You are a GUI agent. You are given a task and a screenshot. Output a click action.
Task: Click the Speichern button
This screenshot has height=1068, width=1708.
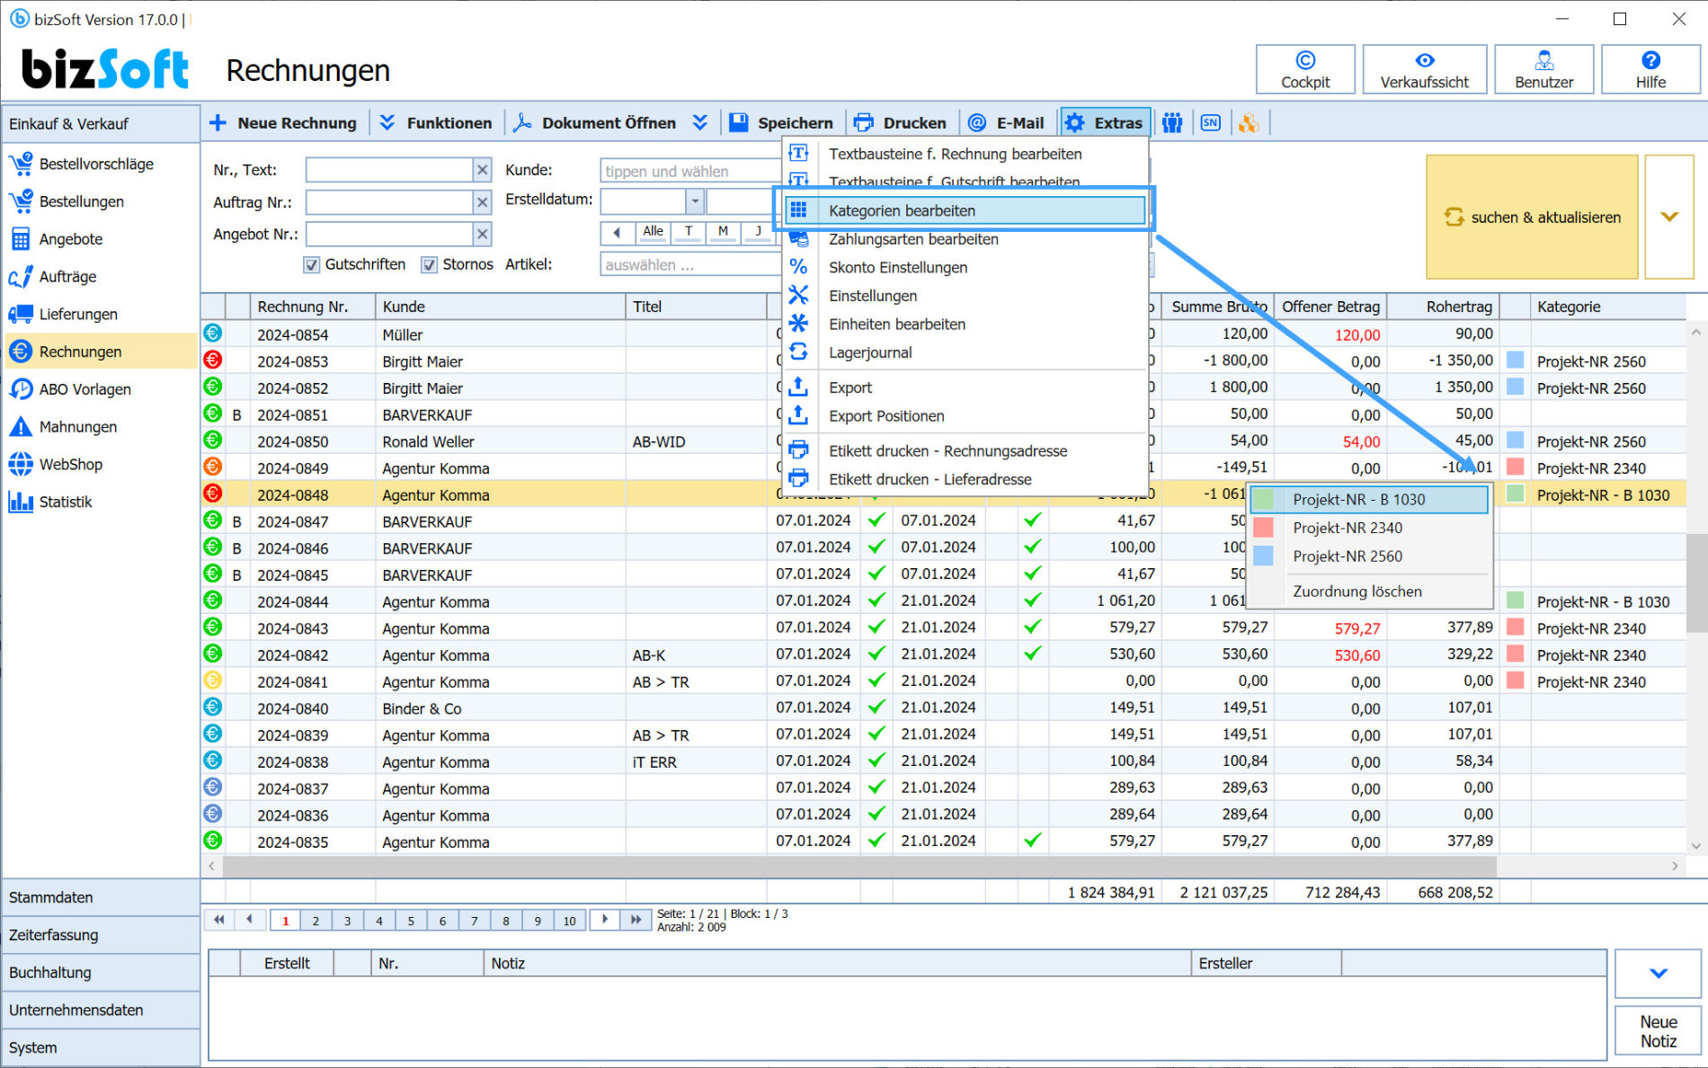pos(781,123)
